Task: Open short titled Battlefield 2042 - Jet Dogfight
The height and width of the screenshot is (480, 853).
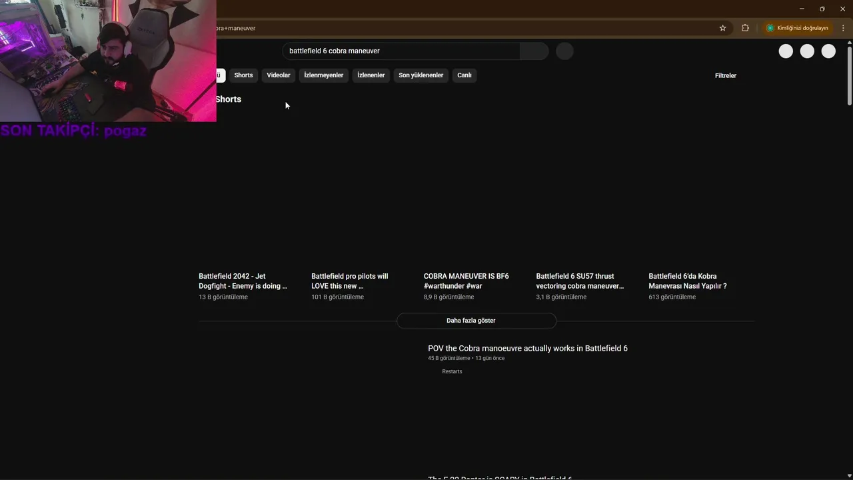Action: (243, 281)
